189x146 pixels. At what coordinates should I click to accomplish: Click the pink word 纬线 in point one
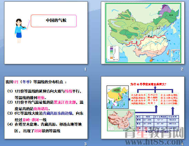(x=68, y=91)
